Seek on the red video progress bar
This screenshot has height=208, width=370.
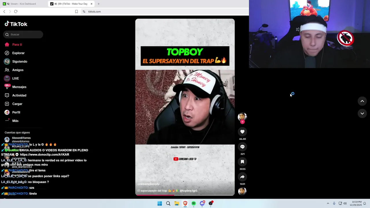tap(185, 195)
